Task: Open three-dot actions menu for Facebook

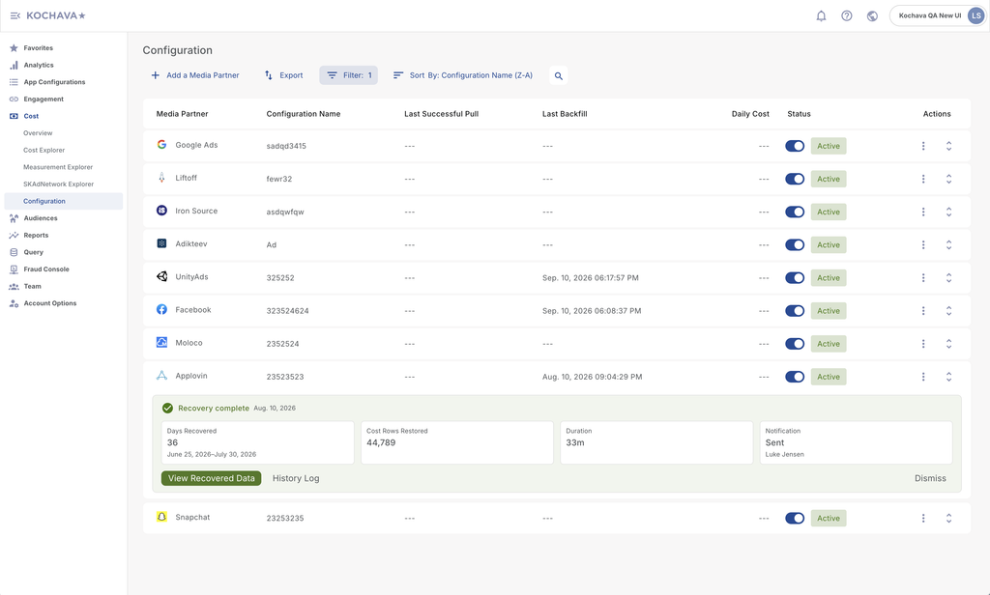Action: [923, 310]
